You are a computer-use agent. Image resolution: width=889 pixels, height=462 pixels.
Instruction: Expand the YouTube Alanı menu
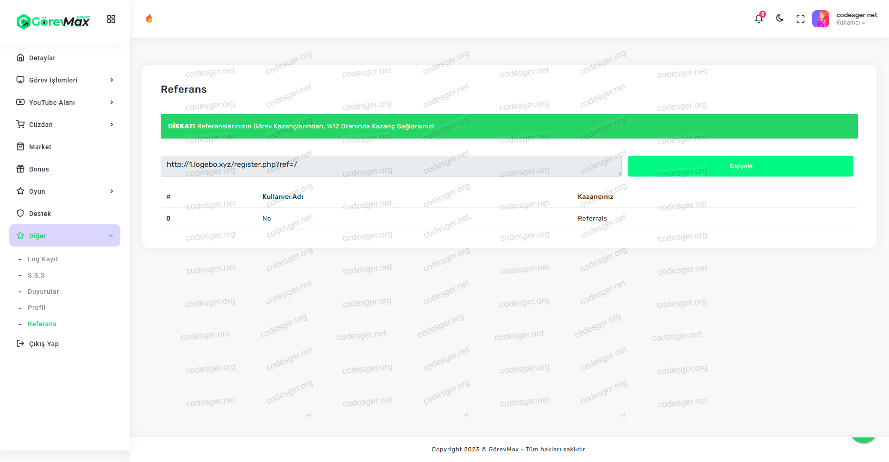click(65, 102)
